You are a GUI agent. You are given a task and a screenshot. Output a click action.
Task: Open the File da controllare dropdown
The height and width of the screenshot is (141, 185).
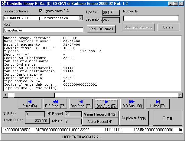coord(80,18)
